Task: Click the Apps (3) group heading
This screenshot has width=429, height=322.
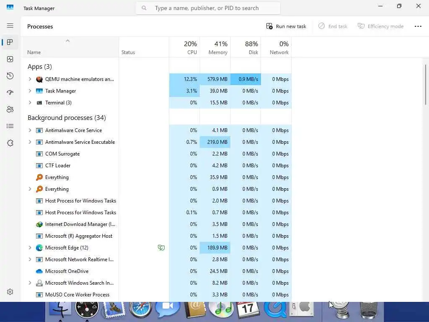Action: click(x=40, y=67)
